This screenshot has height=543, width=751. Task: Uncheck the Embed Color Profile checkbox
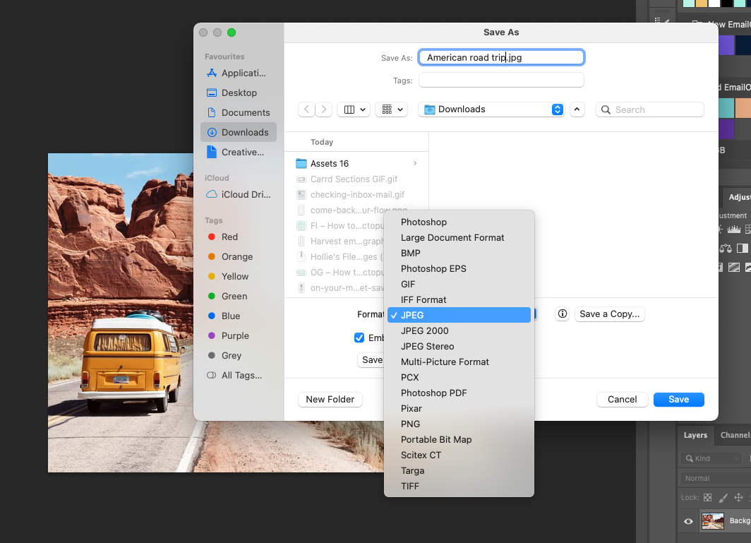click(x=360, y=338)
